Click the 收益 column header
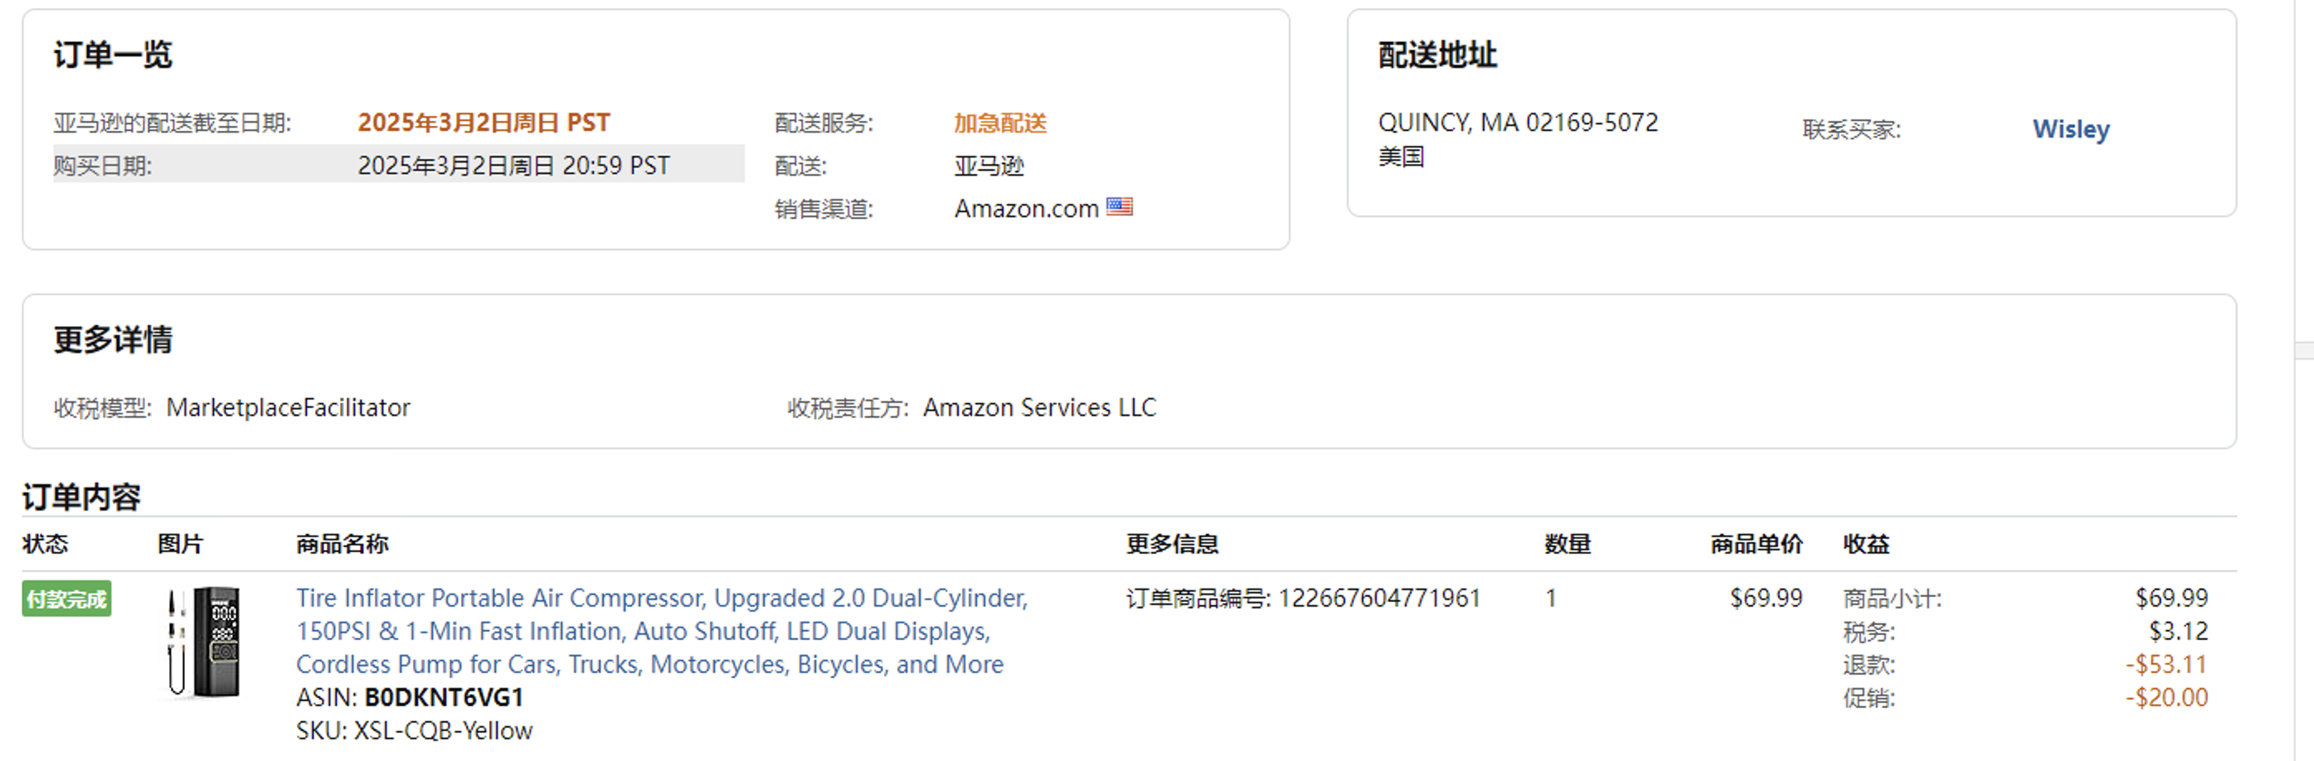This screenshot has width=2314, height=761. coord(1866,544)
